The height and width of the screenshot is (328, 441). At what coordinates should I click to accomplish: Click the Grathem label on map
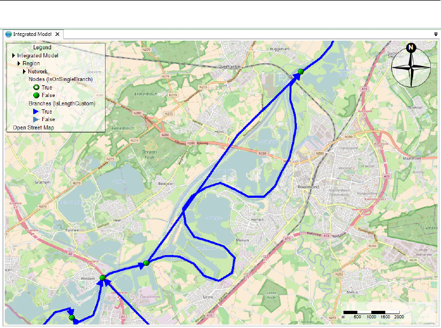43,182
